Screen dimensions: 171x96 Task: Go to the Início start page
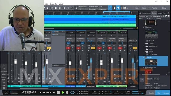(x=137, y=8)
